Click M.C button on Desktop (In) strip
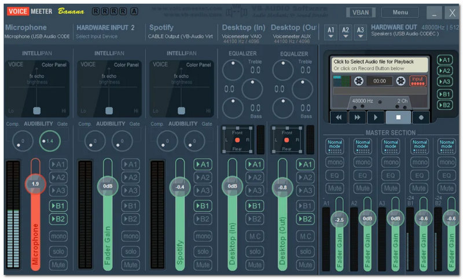Image resolution: width=463 pixels, height=279 pixels. pyautogui.click(x=255, y=236)
